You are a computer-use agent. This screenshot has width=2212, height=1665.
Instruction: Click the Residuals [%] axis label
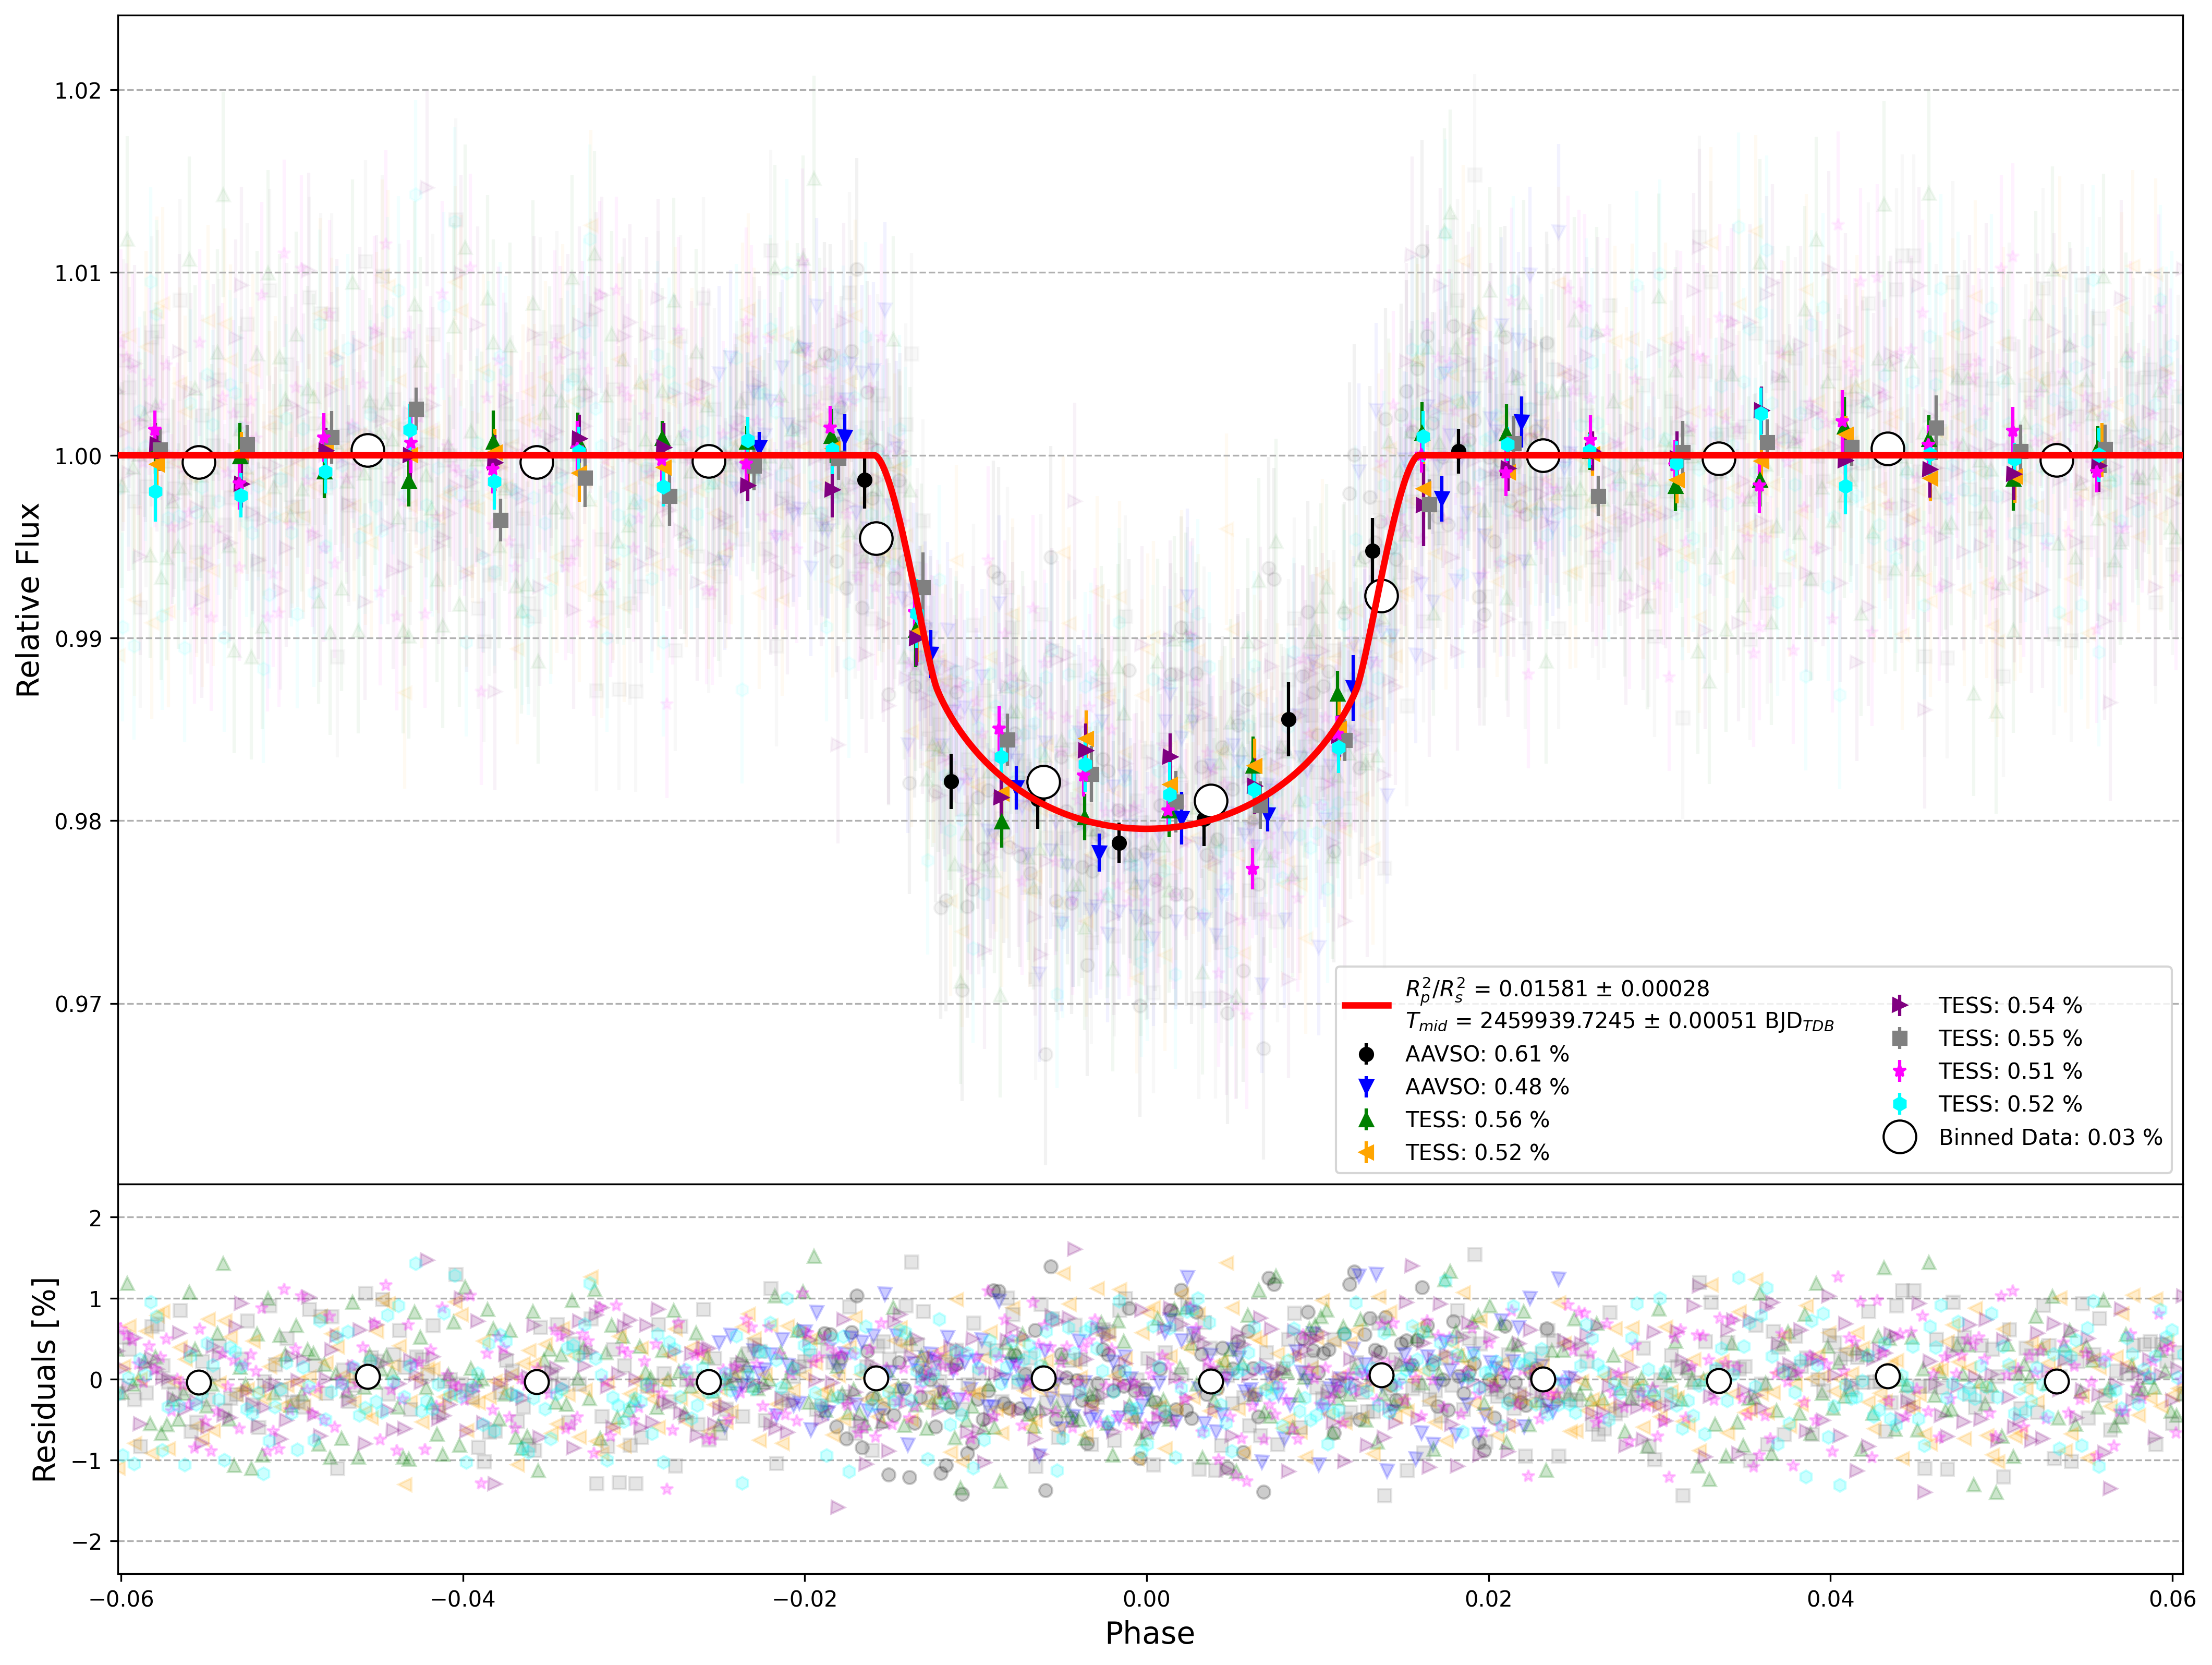[x=44, y=1379]
